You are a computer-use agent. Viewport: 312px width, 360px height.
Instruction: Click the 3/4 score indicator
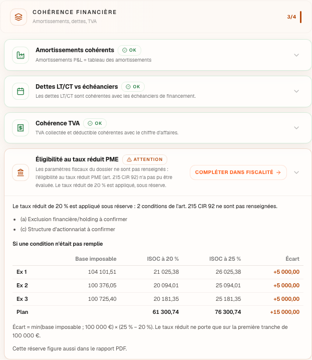[x=291, y=17]
